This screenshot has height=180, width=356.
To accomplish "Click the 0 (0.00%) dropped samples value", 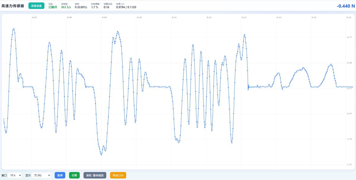I will pyautogui.click(x=81, y=7).
